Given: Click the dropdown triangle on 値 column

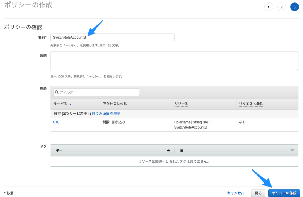Looking at the screenshot, I should click(292, 150).
